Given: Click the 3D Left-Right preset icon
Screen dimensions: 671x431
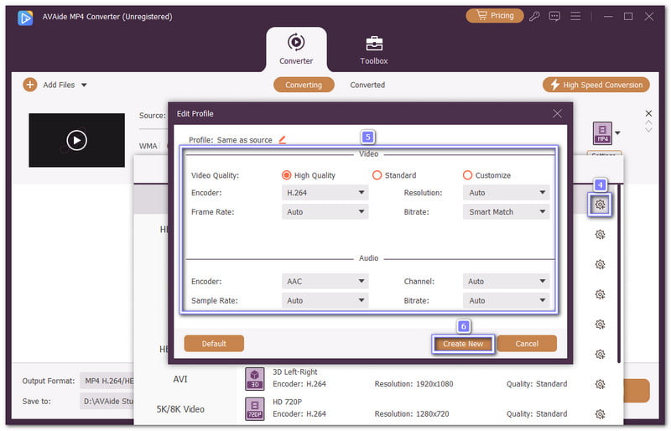Looking at the screenshot, I should [255, 378].
